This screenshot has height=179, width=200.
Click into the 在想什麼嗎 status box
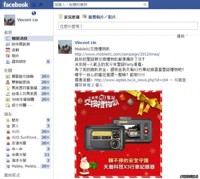128,26
